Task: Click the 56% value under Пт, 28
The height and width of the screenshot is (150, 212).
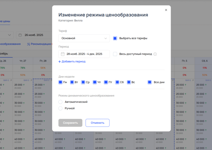Action: pyautogui.click(x=43, y=68)
